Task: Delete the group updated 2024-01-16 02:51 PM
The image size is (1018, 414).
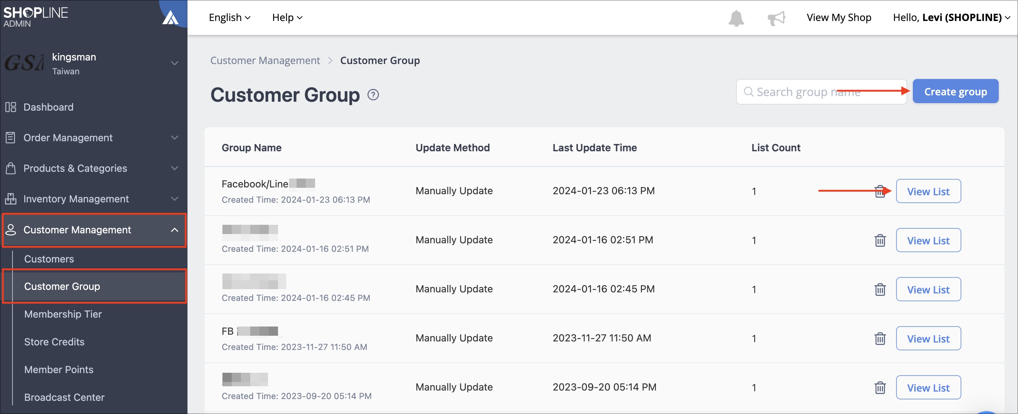Action: 880,240
